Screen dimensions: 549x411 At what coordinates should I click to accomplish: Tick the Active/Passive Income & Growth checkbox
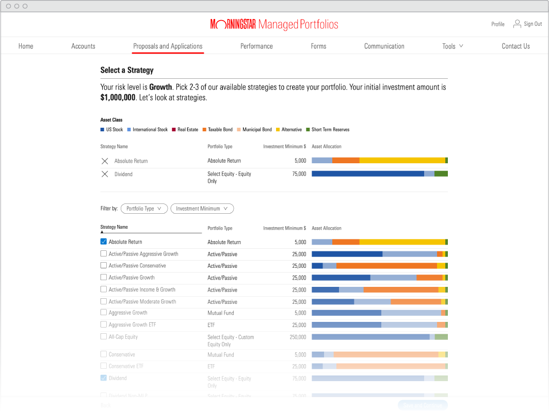tap(104, 289)
